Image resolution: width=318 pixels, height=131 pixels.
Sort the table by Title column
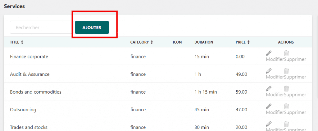click(17, 42)
